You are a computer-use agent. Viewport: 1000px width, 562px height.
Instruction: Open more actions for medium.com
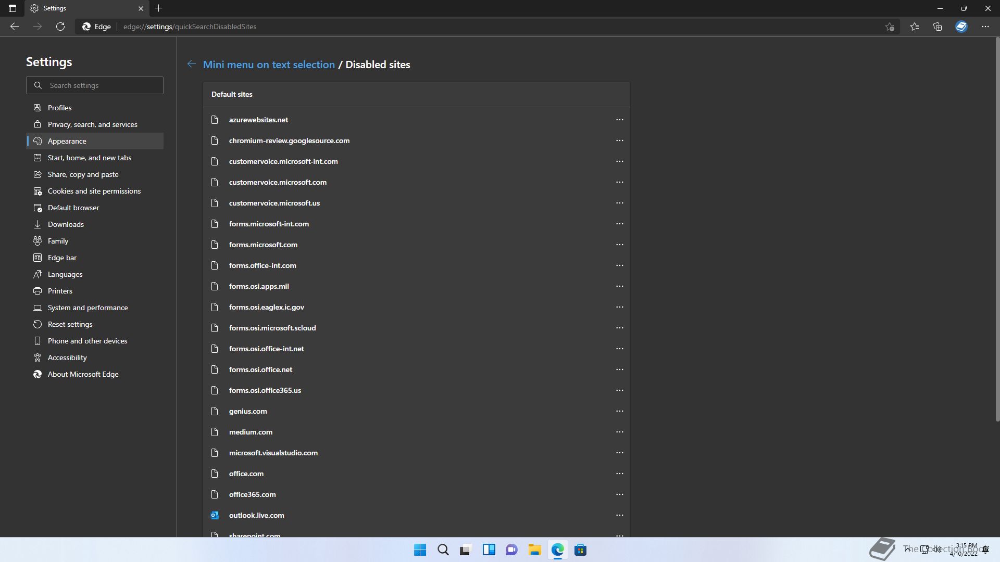tap(619, 432)
